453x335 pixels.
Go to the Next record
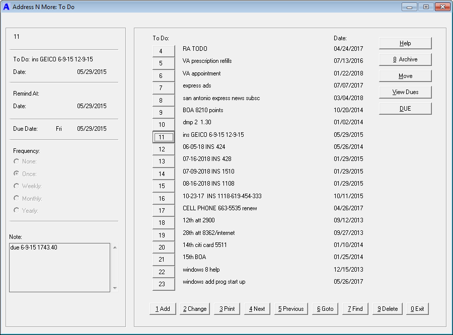coord(256,308)
